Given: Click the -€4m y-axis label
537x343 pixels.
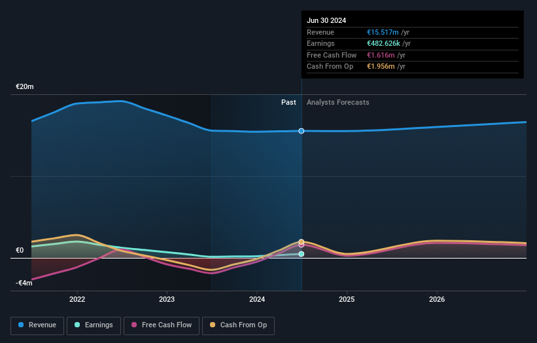Looking at the screenshot, I should (24, 283).
